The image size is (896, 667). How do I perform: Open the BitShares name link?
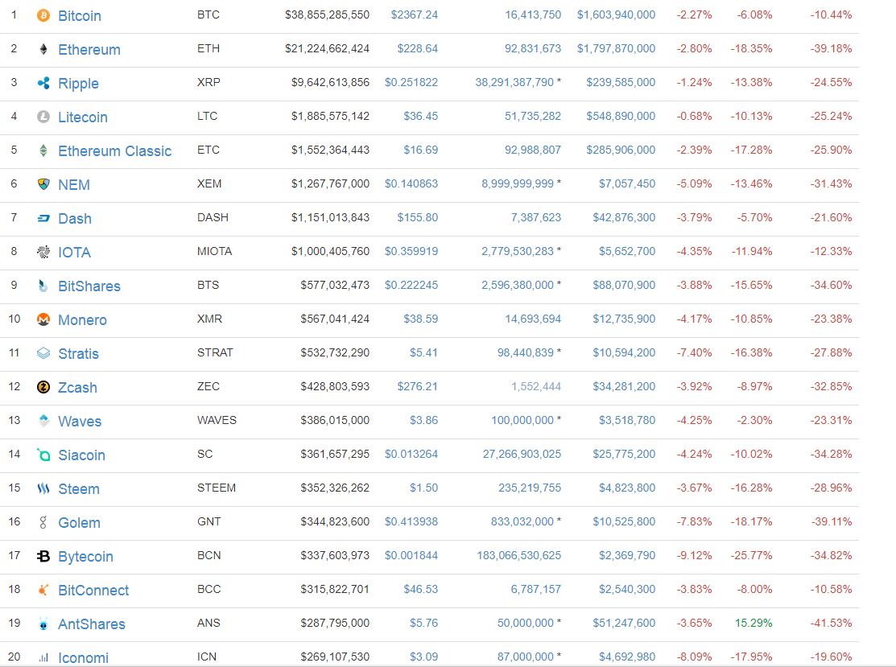coord(89,286)
